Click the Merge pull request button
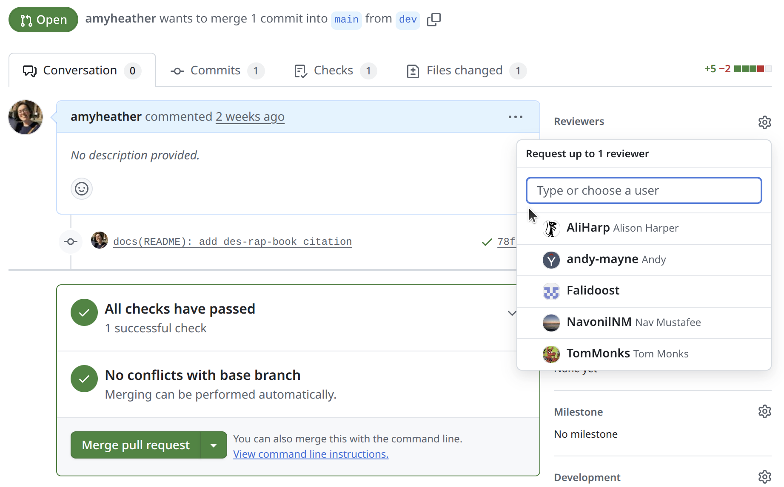Screen dimensions: 784x487 point(135,445)
